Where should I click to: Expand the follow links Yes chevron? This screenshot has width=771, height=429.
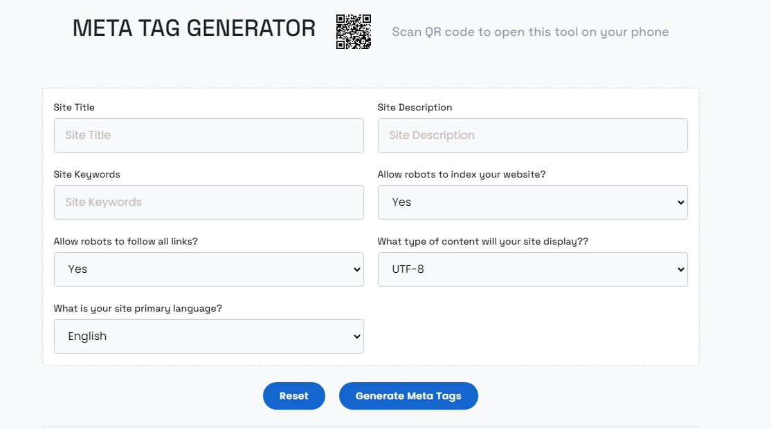[357, 269]
